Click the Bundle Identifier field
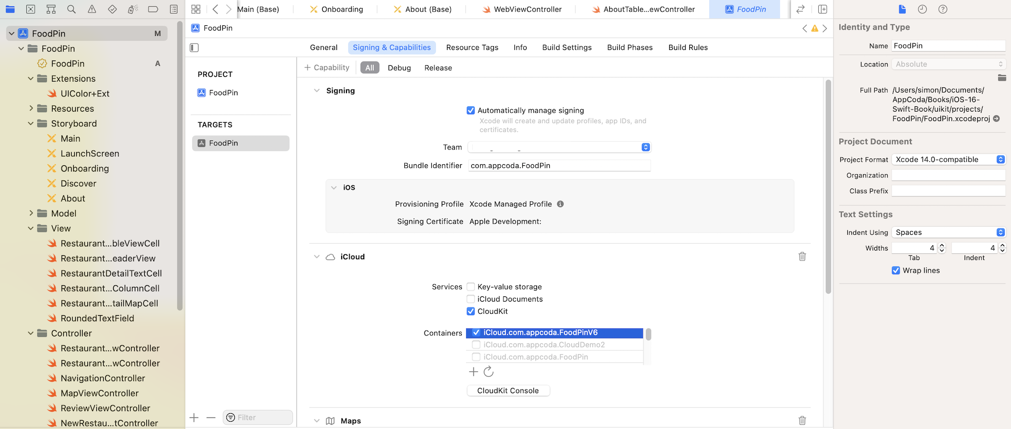Viewport: 1011px width, 429px height. [559, 165]
